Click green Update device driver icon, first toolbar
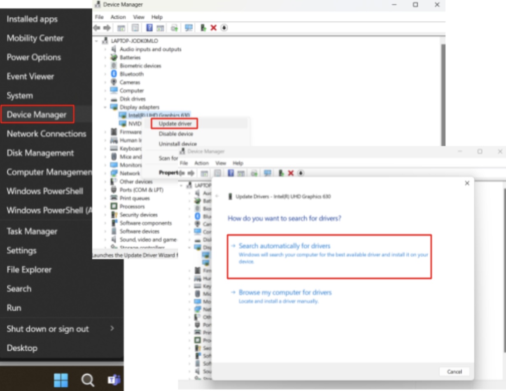Viewport: 506px width, 391px height. tap(203, 28)
